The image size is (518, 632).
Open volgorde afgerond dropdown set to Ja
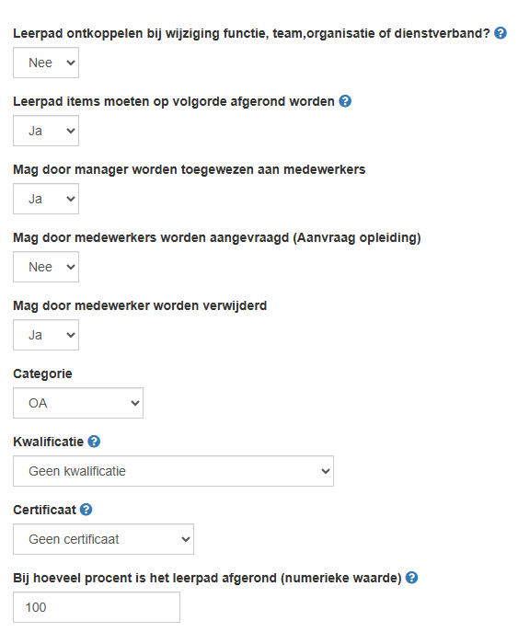click(x=46, y=131)
